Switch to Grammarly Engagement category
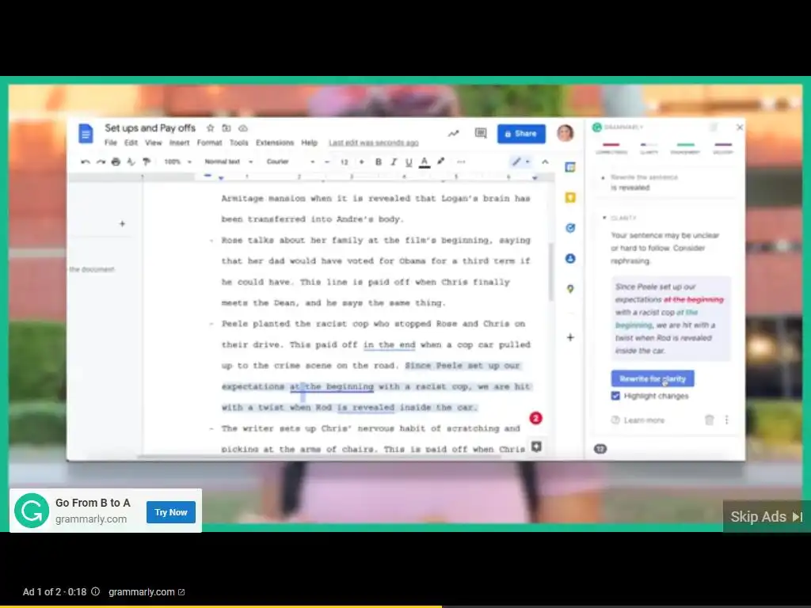The image size is (811, 608). point(685,148)
